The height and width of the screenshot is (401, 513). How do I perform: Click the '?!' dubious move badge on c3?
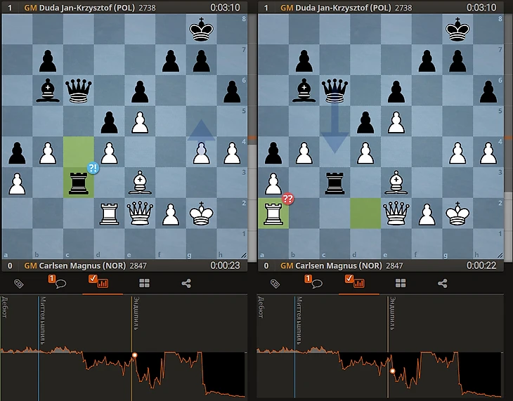(x=93, y=168)
